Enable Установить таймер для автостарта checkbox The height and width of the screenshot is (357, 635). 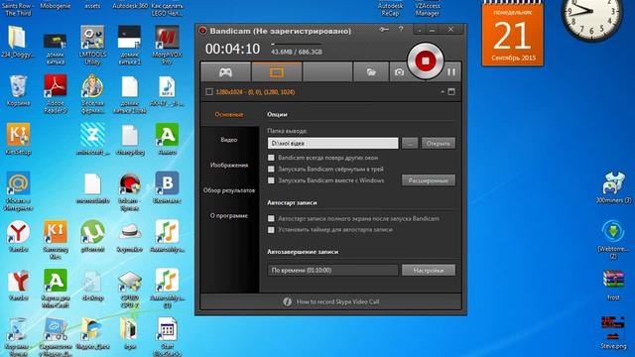pyautogui.click(x=271, y=229)
